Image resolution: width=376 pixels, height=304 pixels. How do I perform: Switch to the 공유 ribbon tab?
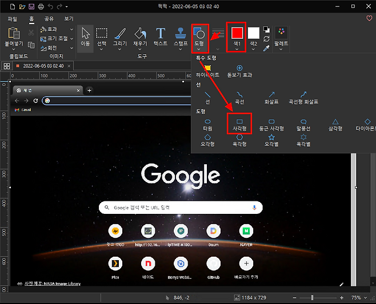(x=49, y=19)
